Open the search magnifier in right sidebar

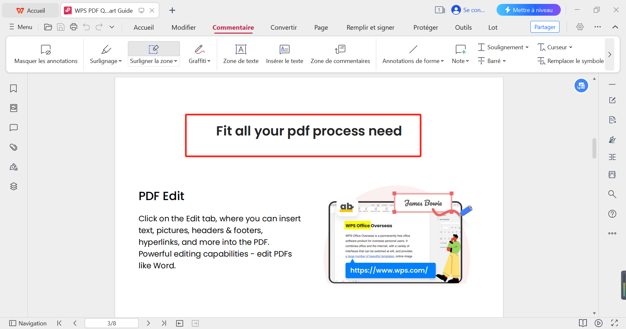pos(612,194)
